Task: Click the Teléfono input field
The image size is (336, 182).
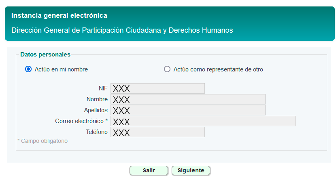Action: click(157, 132)
